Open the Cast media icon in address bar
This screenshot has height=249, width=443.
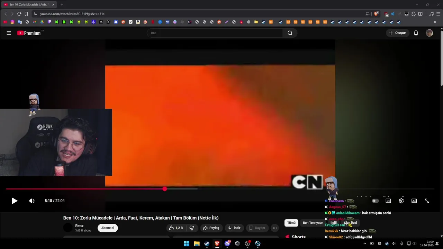pos(368,14)
